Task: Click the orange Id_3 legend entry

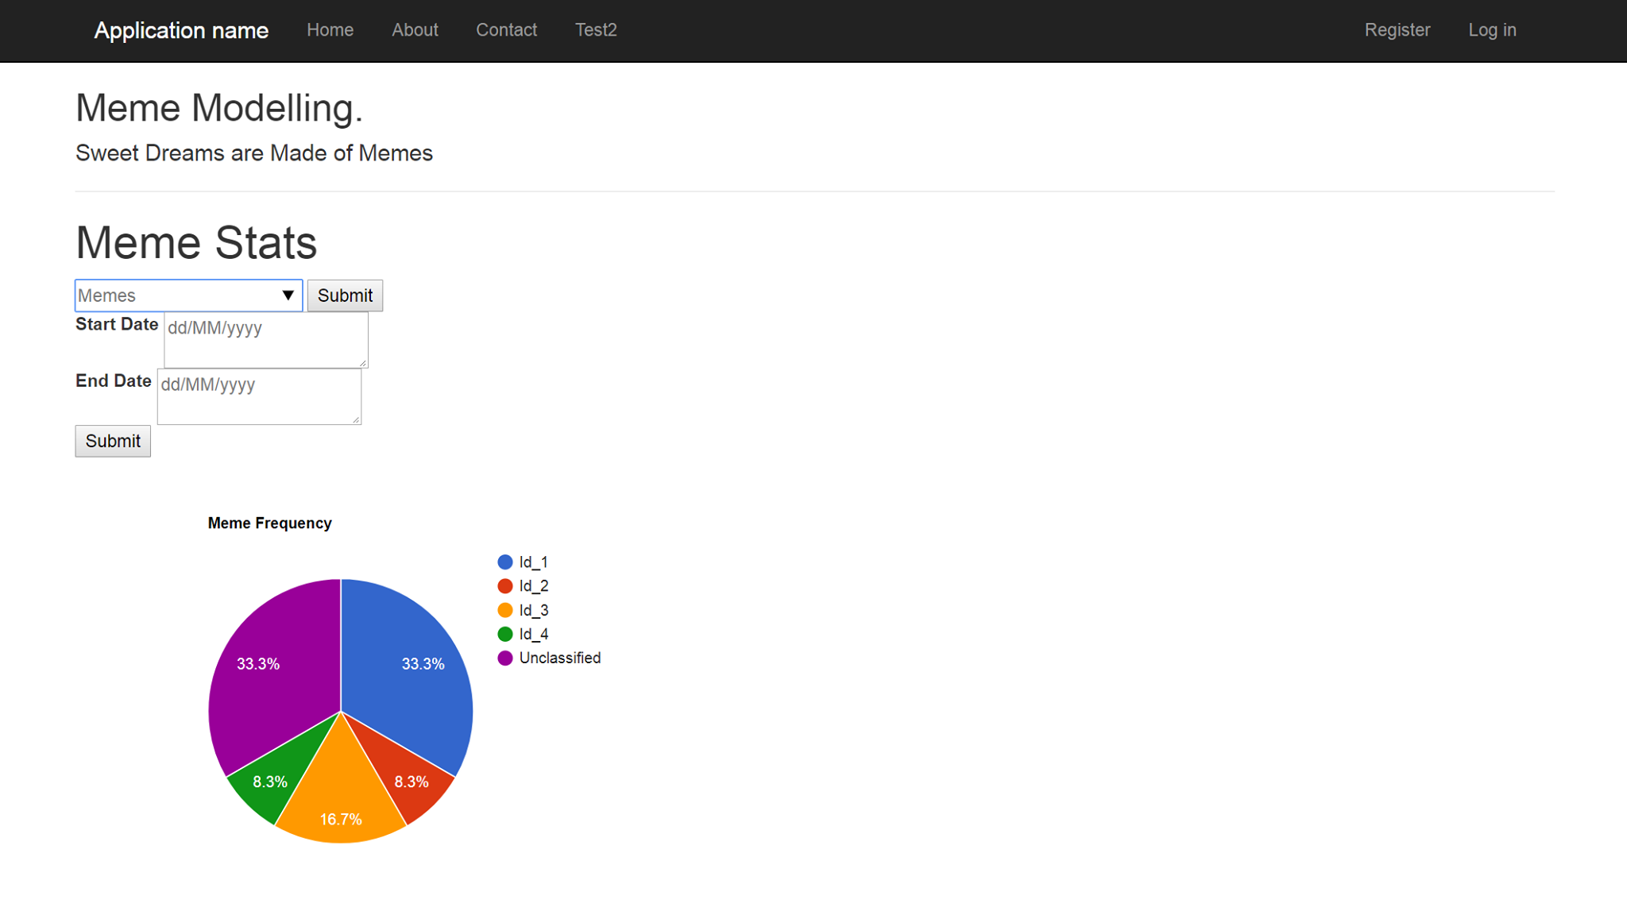Action: coord(533,610)
